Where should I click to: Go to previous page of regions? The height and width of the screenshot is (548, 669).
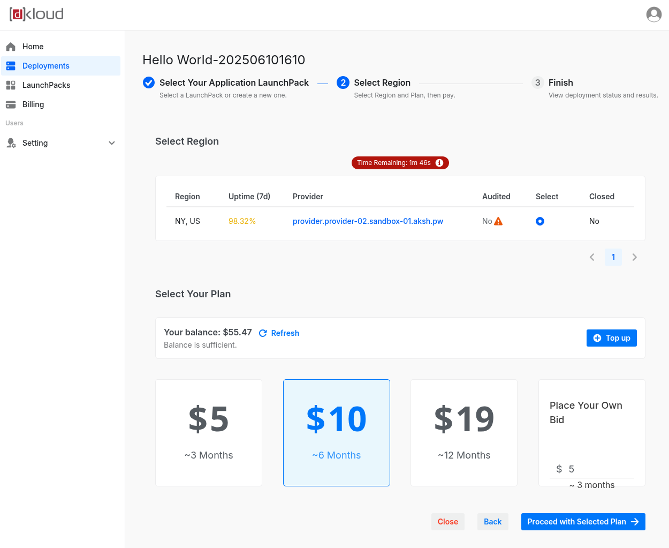pos(592,257)
